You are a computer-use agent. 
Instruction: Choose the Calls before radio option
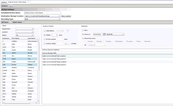45,31
